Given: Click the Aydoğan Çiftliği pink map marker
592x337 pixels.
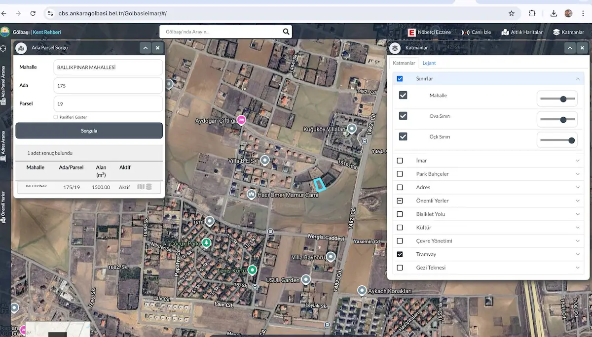Looking at the screenshot, I should coord(241,120).
